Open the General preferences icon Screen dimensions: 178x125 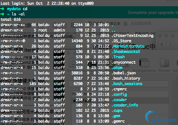(x=73, y=63)
